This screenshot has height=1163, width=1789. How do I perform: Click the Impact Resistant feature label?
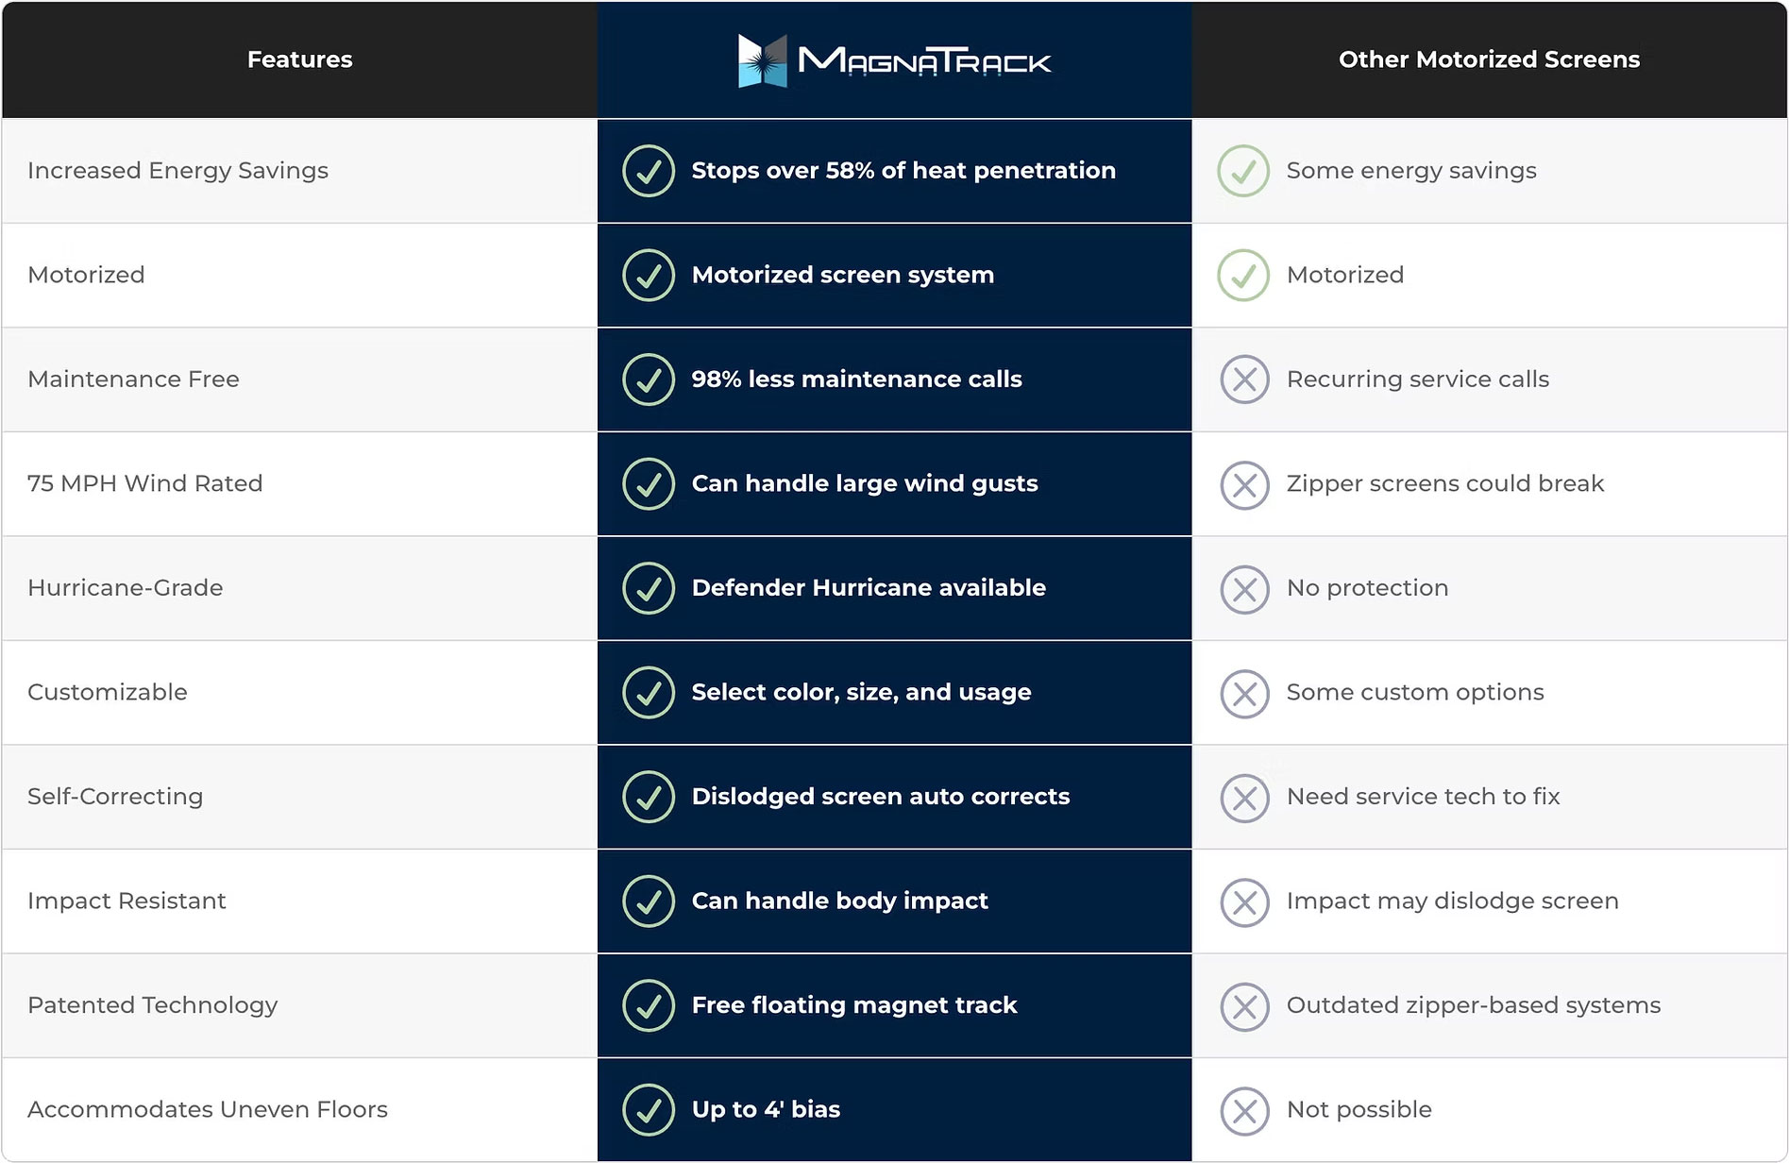coord(127,901)
